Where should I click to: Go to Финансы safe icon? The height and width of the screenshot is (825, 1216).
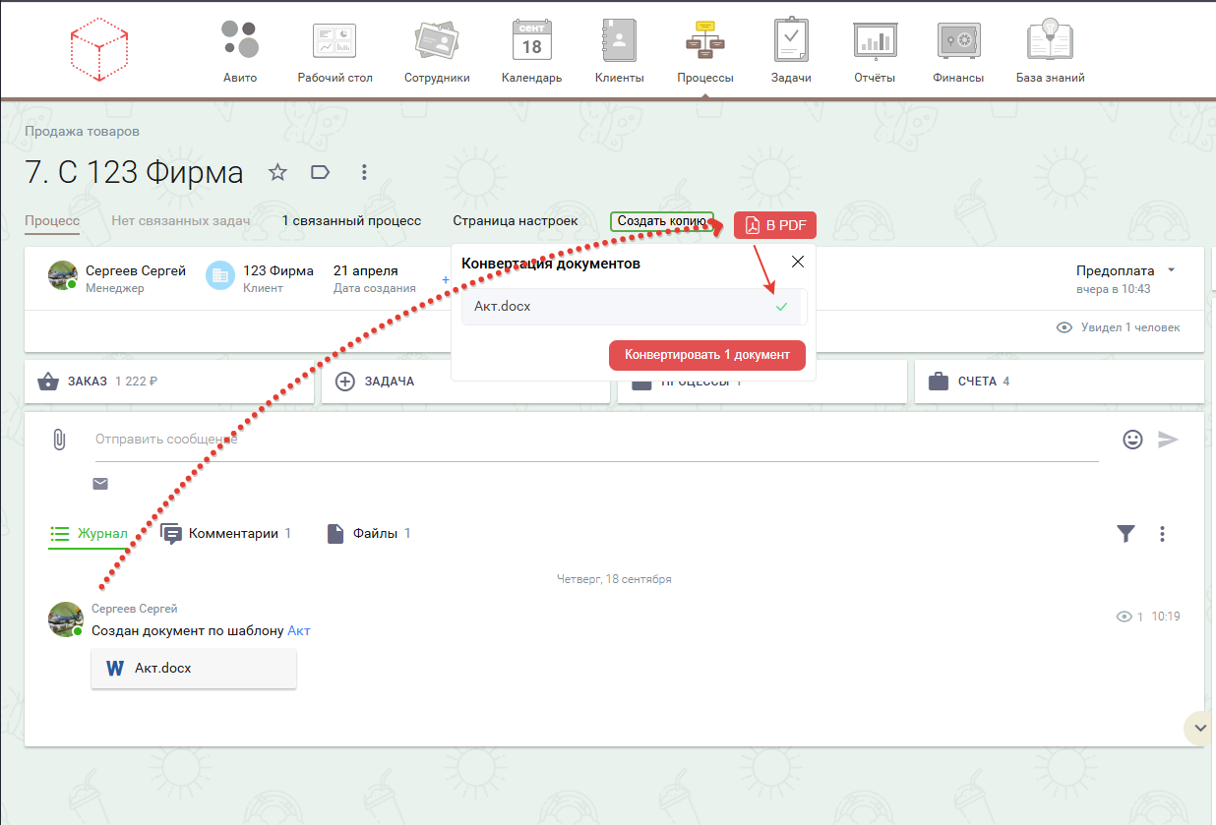[957, 41]
